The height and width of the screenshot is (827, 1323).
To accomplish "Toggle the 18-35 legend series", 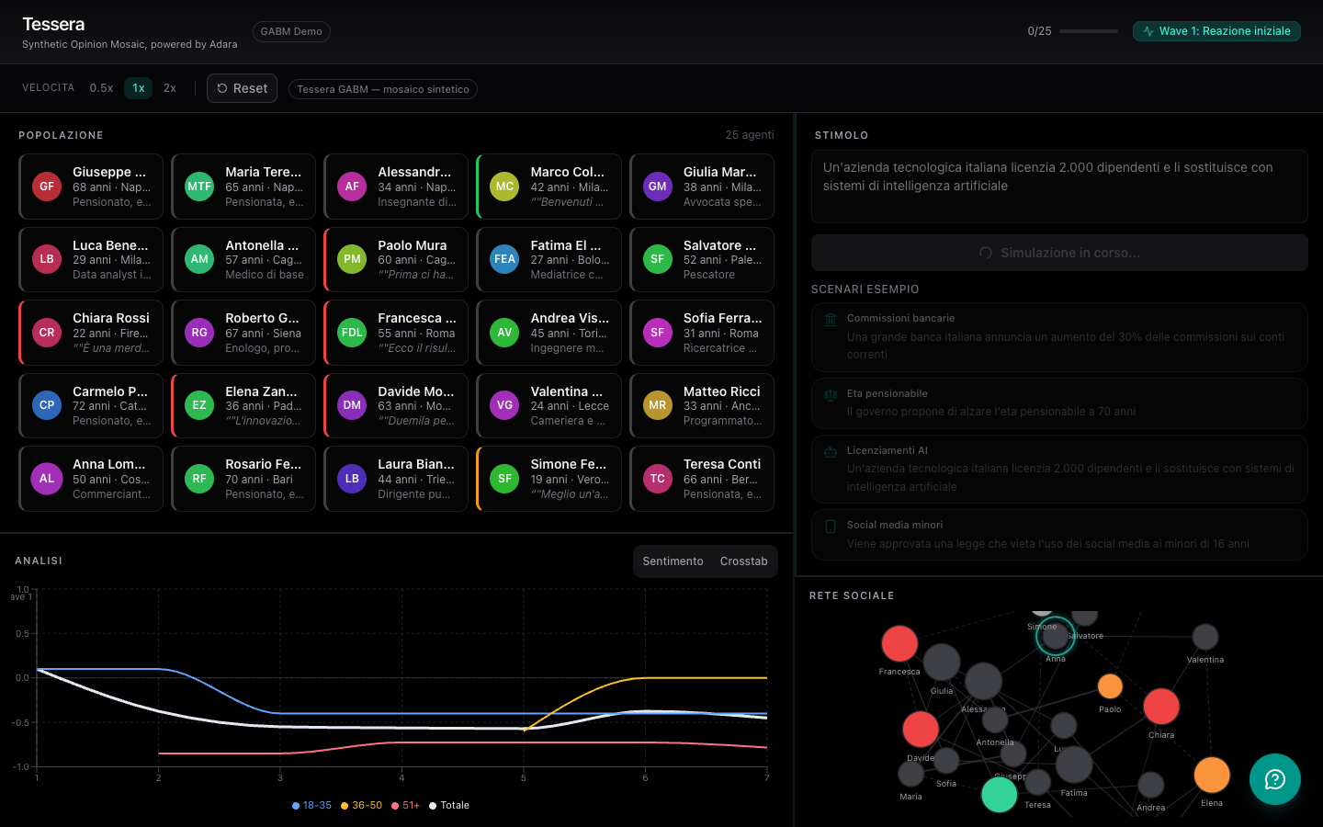I will [311, 805].
